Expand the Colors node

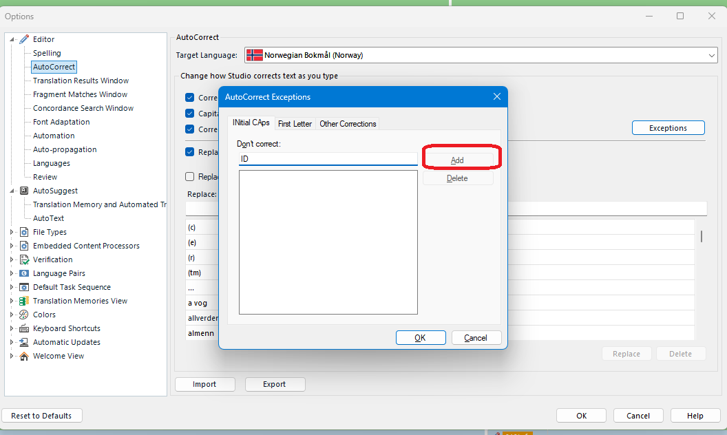12,315
